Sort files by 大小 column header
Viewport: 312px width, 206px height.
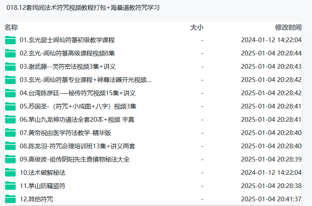[197, 27]
